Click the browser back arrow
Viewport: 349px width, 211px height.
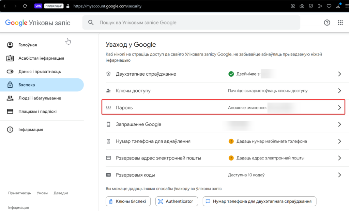(x=4, y=6)
